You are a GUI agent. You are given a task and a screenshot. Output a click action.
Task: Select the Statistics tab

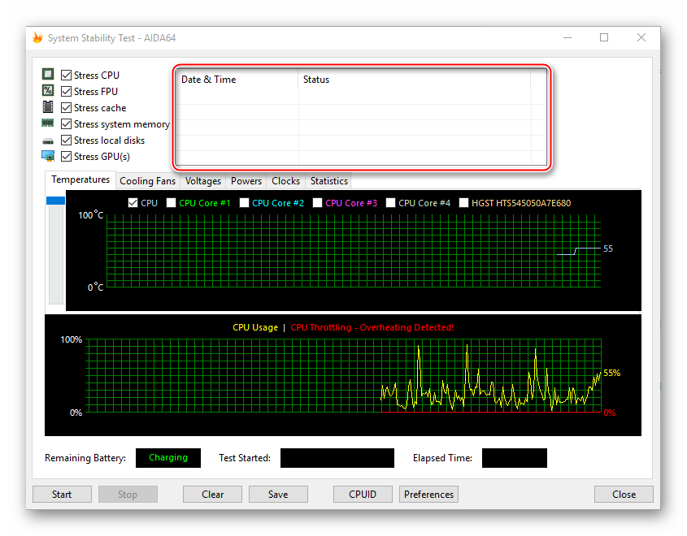(x=328, y=181)
